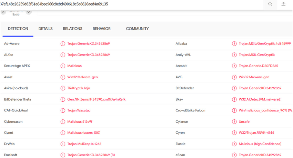Click the Ad-Aware Trojan.GenericKD.34592869 result

[x=89, y=43]
